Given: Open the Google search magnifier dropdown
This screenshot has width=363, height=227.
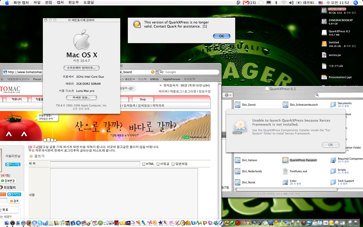Looking at the screenshot, I should point(162,72).
